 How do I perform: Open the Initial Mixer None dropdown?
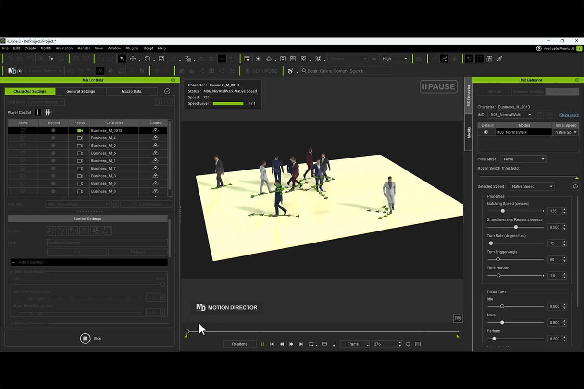(x=523, y=159)
